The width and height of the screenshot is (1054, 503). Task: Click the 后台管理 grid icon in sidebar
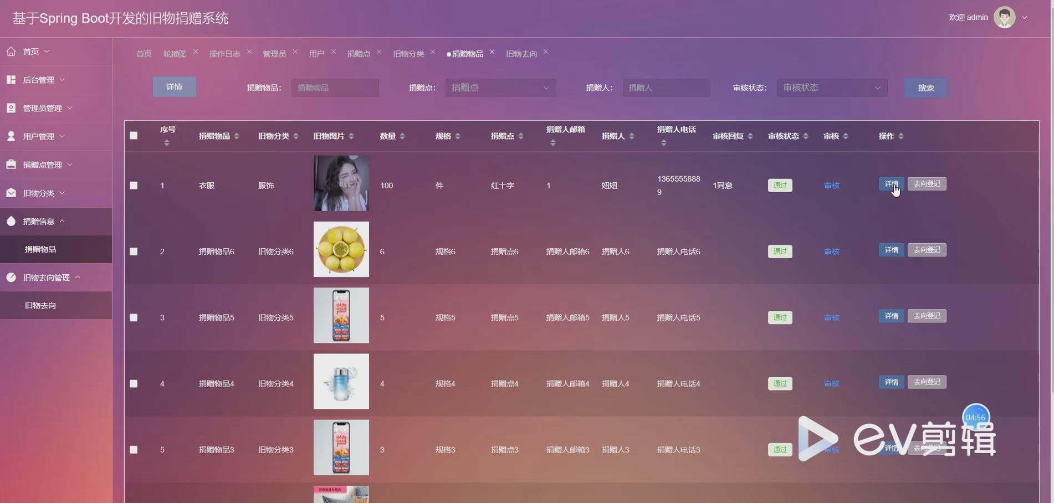pos(11,79)
